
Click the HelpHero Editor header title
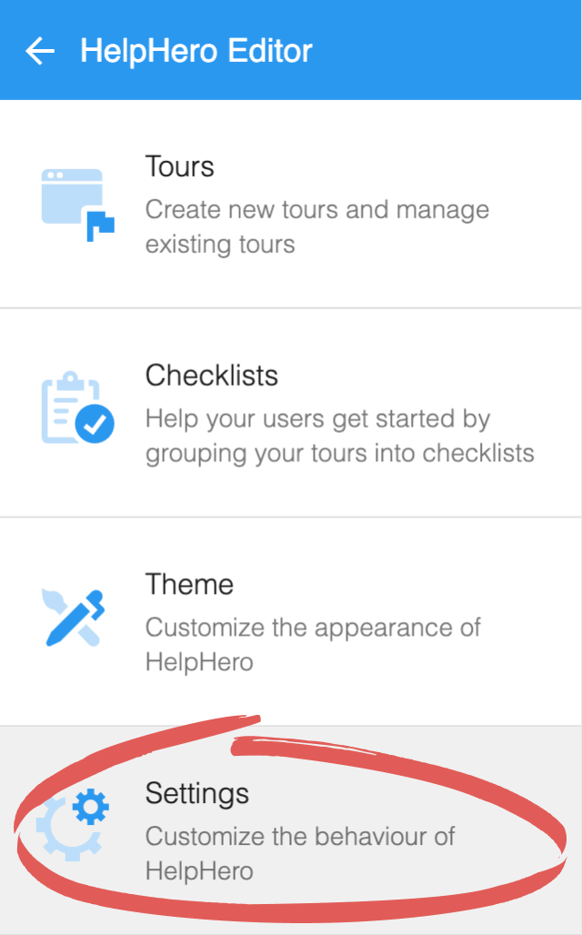point(196,51)
